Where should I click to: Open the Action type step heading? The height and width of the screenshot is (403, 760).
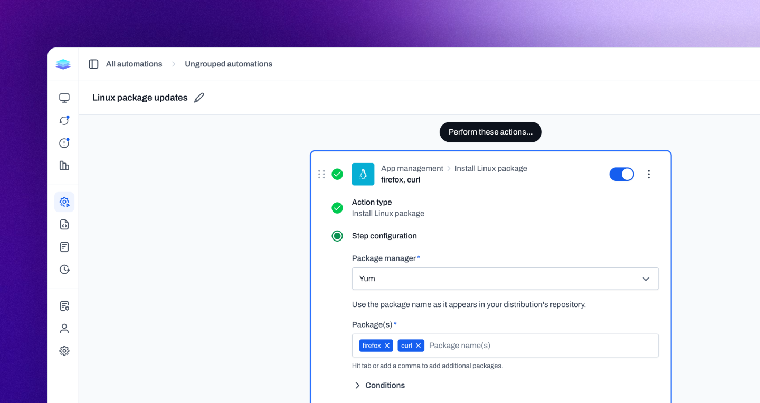click(372, 202)
